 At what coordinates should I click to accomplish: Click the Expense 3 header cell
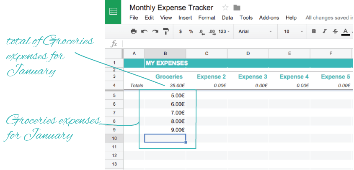pyautogui.click(x=248, y=76)
